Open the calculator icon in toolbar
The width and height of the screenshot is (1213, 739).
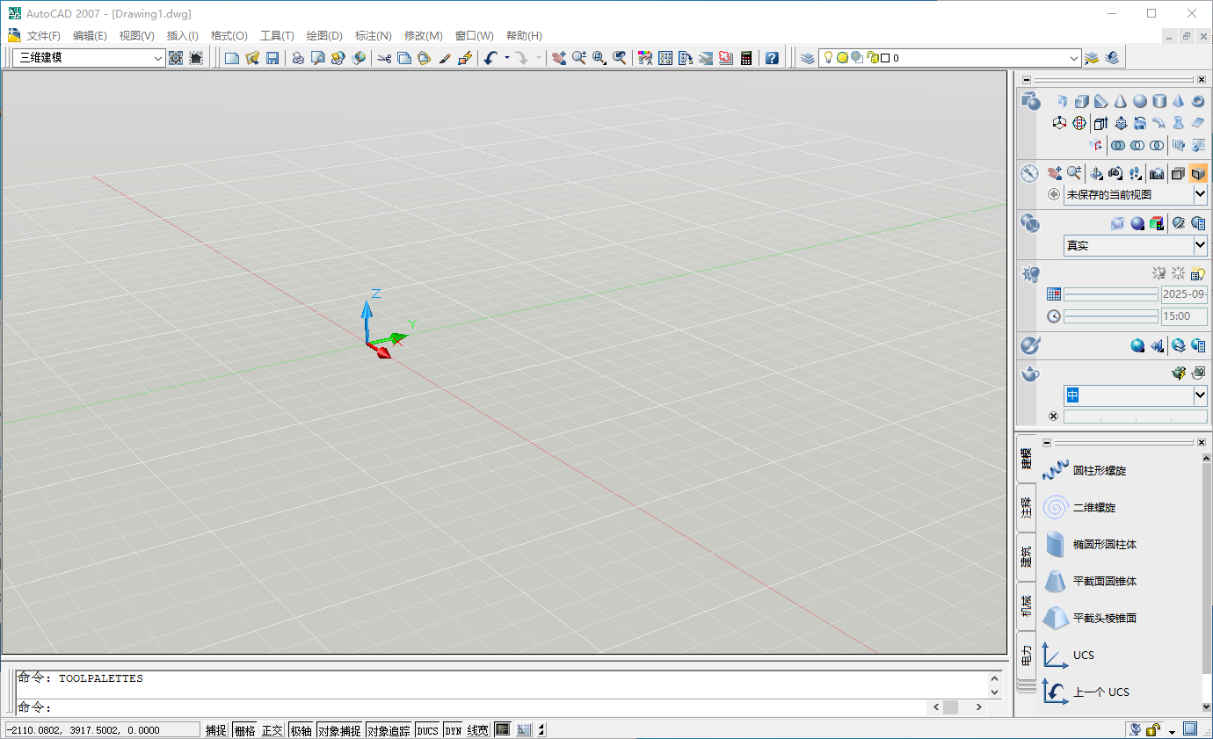(x=746, y=58)
